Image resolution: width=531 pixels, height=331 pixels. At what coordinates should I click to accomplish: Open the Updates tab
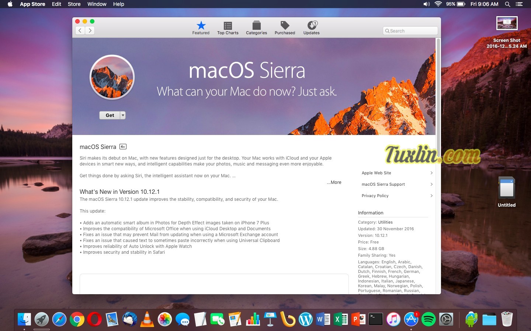point(312,28)
